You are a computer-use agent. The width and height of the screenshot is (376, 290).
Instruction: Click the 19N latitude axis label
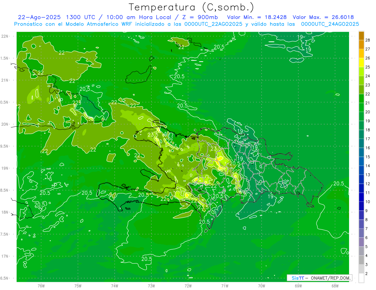5,168
